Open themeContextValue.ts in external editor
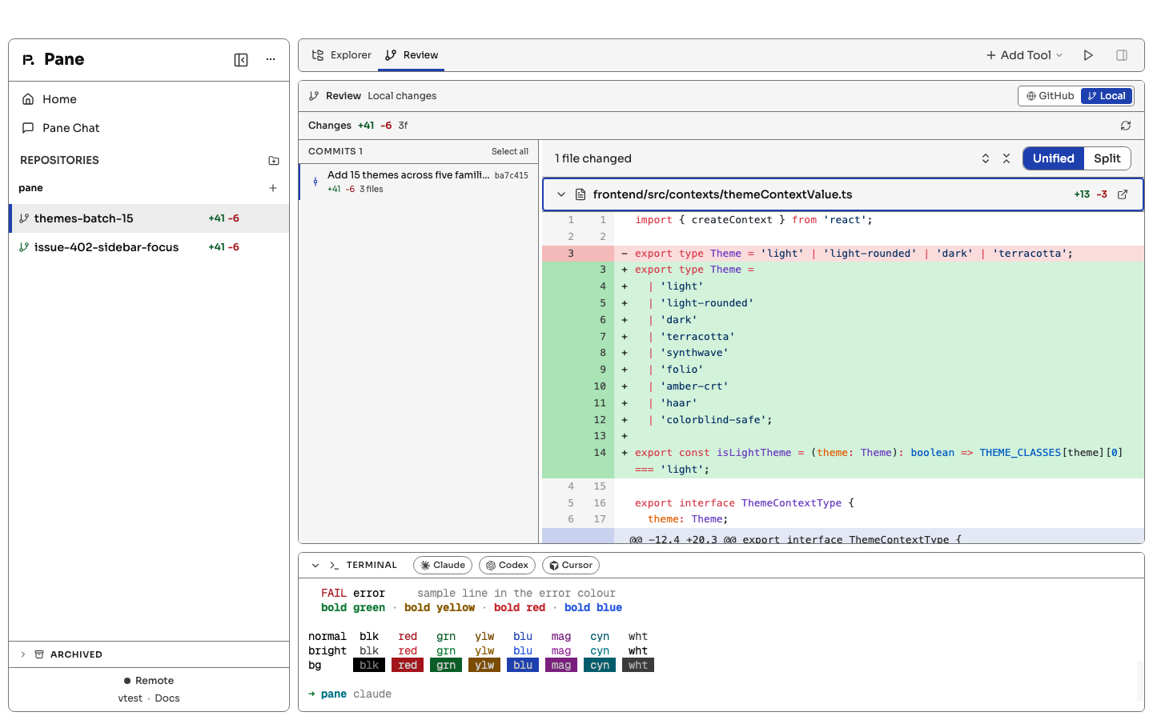The height and width of the screenshot is (720, 1153). point(1123,194)
